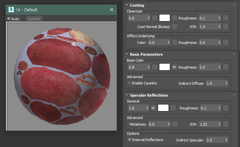Screen dimensions: 240x147
Task: Click the Clearcoat Roughness map slot button
Action: point(226,18)
